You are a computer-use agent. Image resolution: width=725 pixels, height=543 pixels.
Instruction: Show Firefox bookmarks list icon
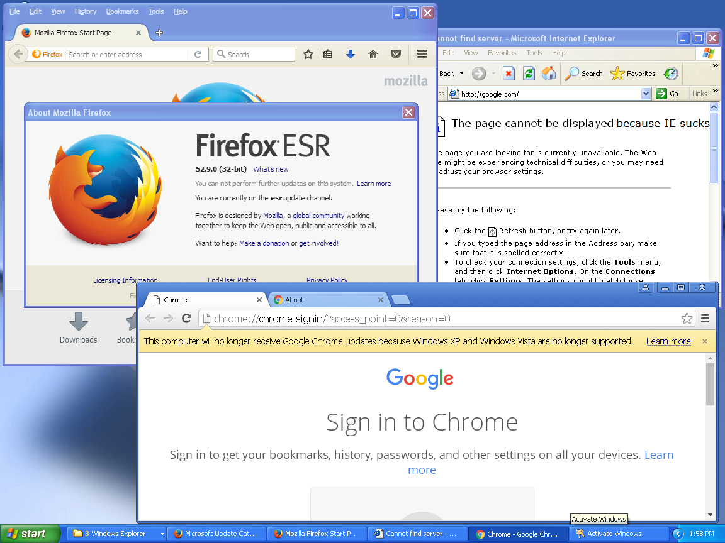tap(328, 54)
